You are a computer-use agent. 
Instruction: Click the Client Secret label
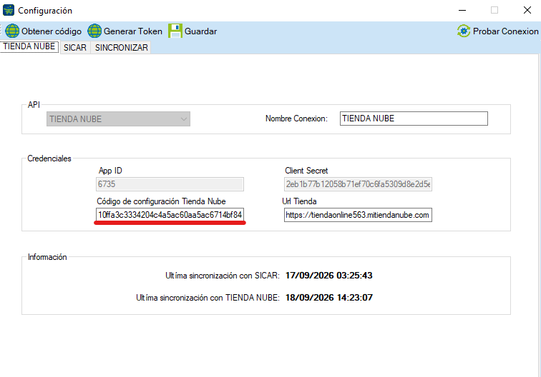[x=306, y=171]
